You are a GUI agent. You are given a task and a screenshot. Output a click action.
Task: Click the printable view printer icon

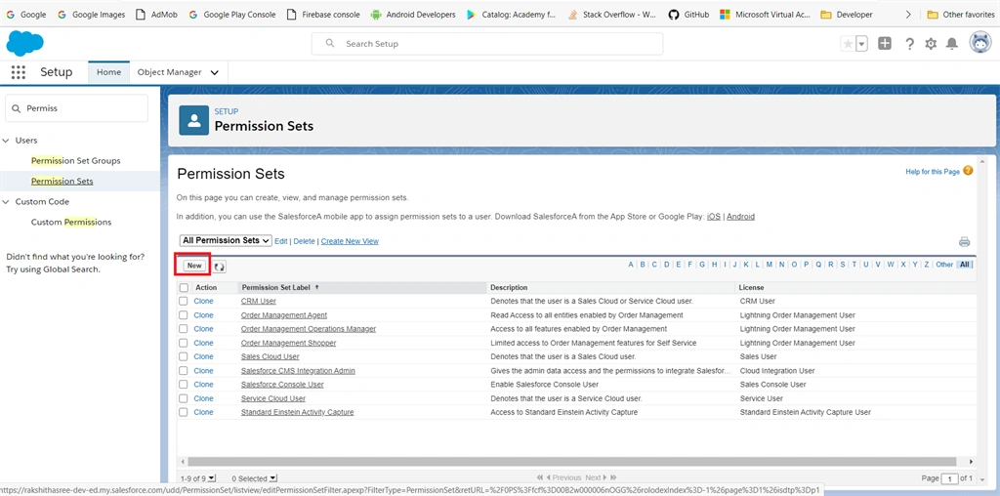point(964,241)
